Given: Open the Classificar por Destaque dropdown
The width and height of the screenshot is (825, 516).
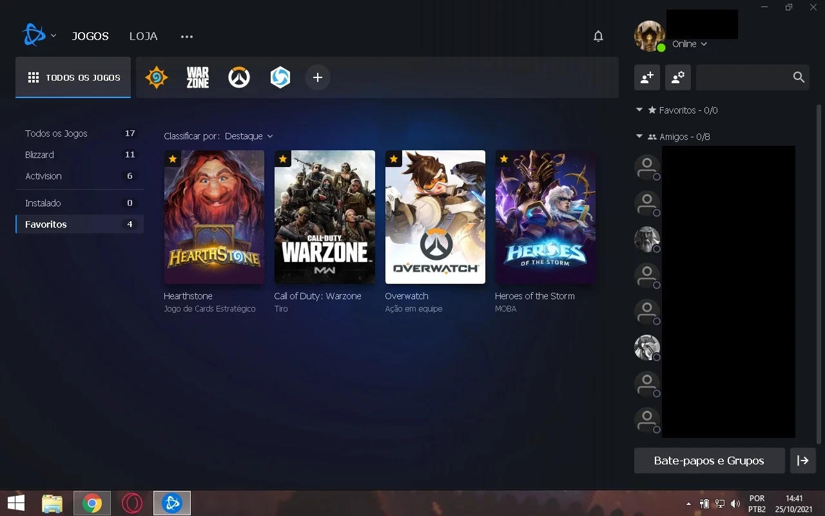Looking at the screenshot, I should 249,136.
